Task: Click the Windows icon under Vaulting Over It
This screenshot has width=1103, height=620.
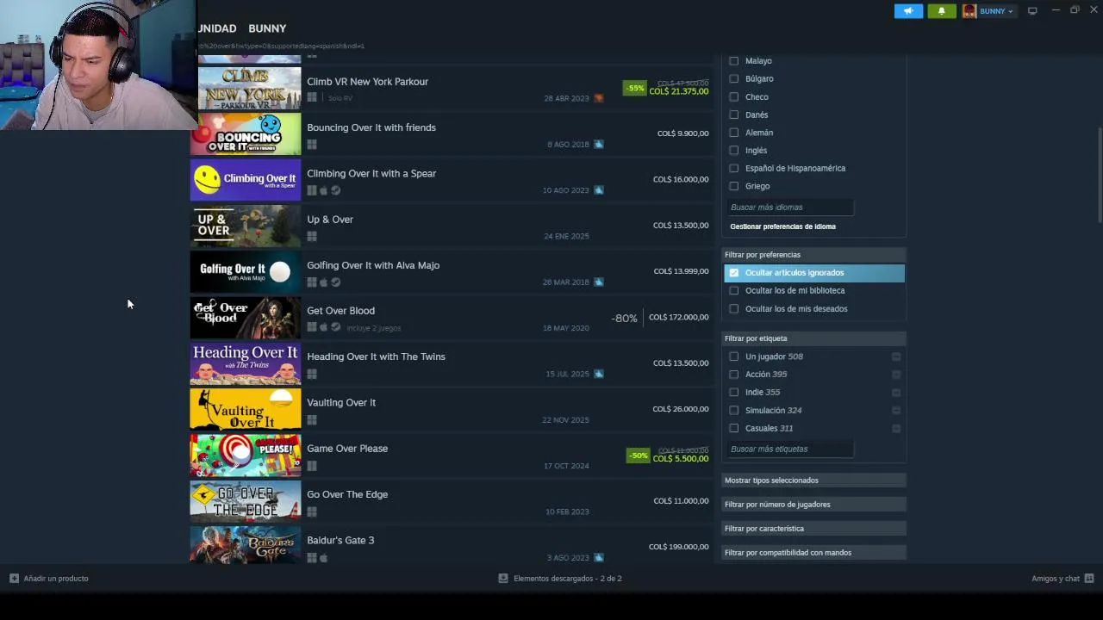Action: pos(312,420)
